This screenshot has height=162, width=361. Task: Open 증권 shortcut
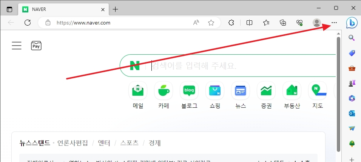[x=266, y=96]
